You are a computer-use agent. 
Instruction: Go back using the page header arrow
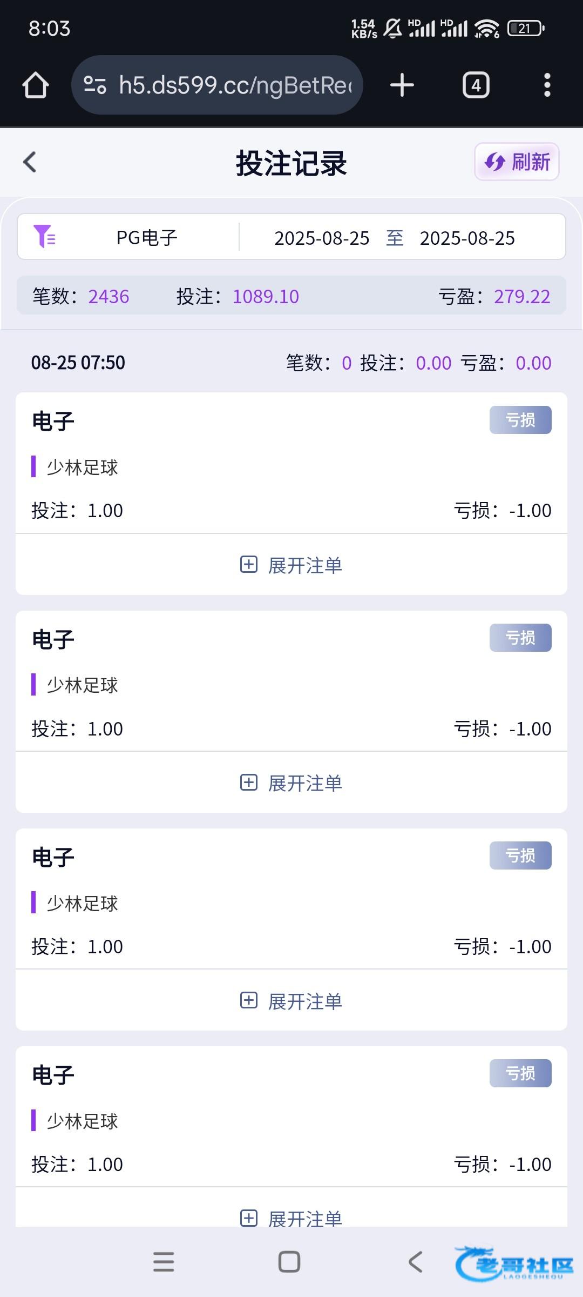[x=30, y=162]
